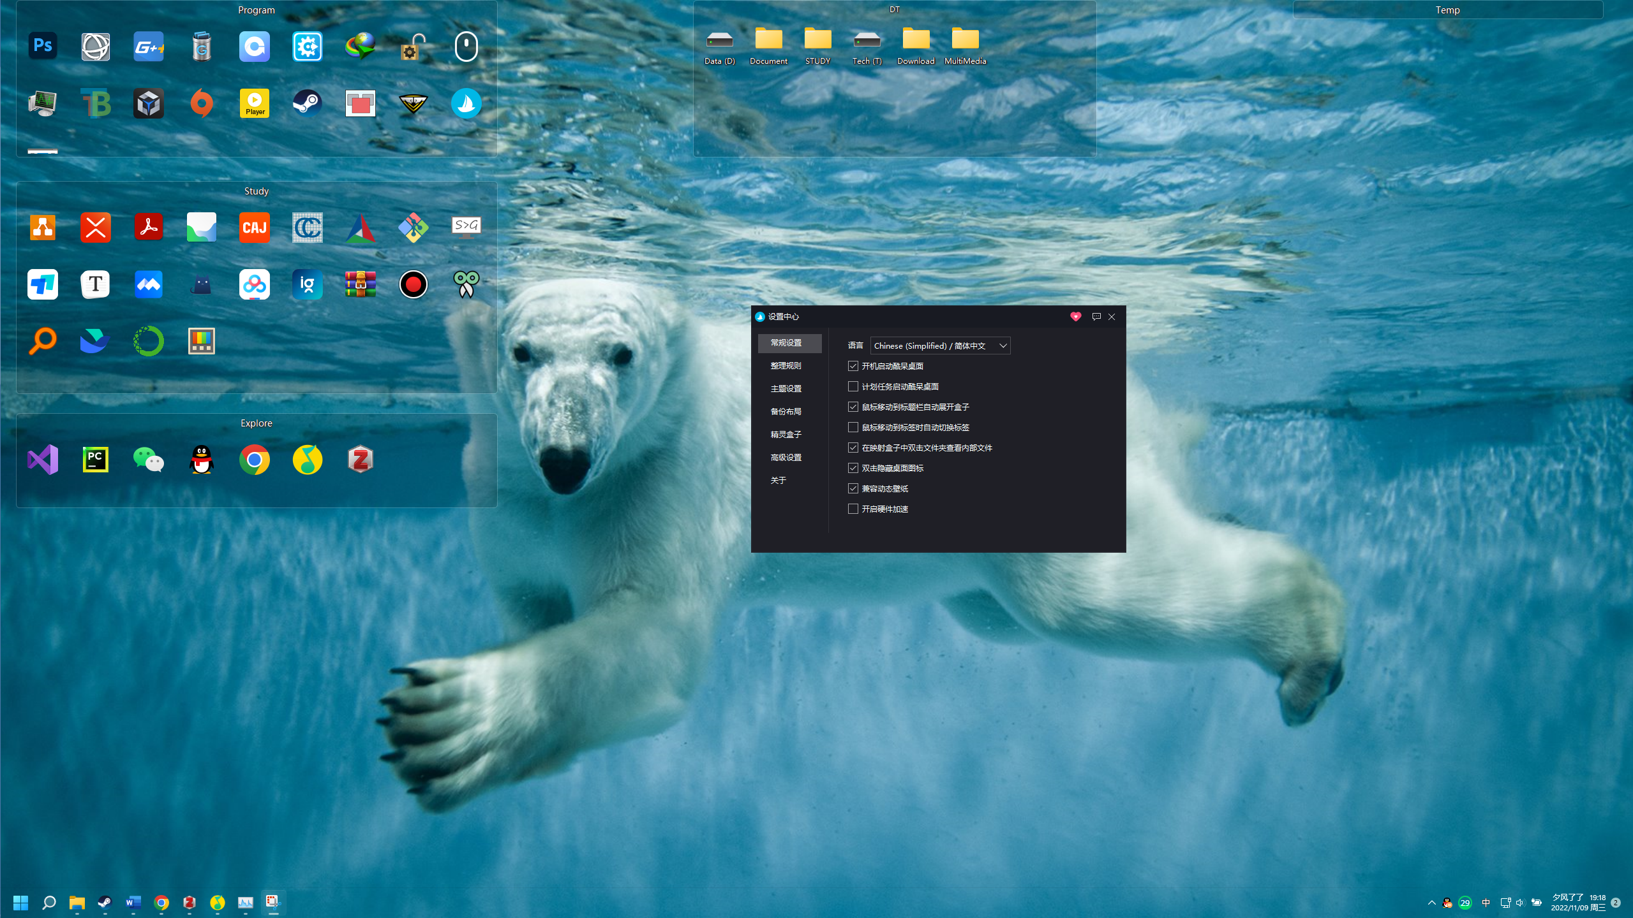Enable 计划任务启动酷呆桌面 checkbox
The image size is (1633, 918).
(853, 386)
